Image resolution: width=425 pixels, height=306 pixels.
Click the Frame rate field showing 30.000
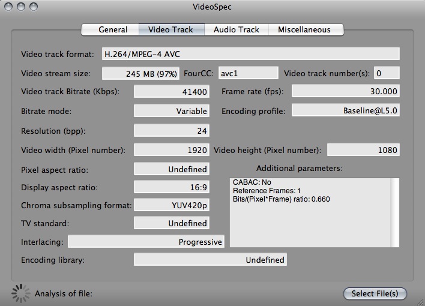point(346,91)
